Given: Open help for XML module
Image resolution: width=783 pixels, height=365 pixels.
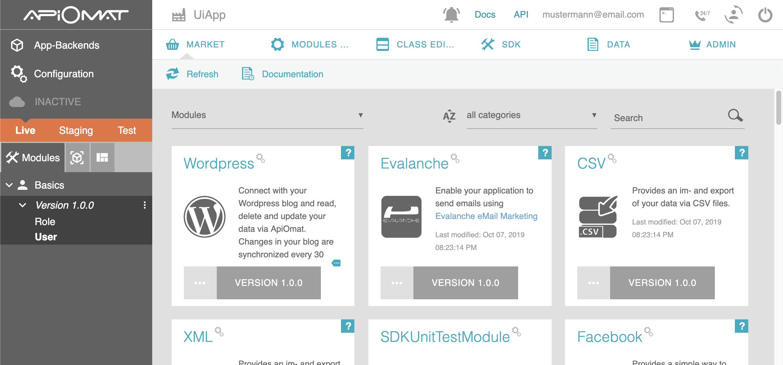Looking at the screenshot, I should (348, 326).
